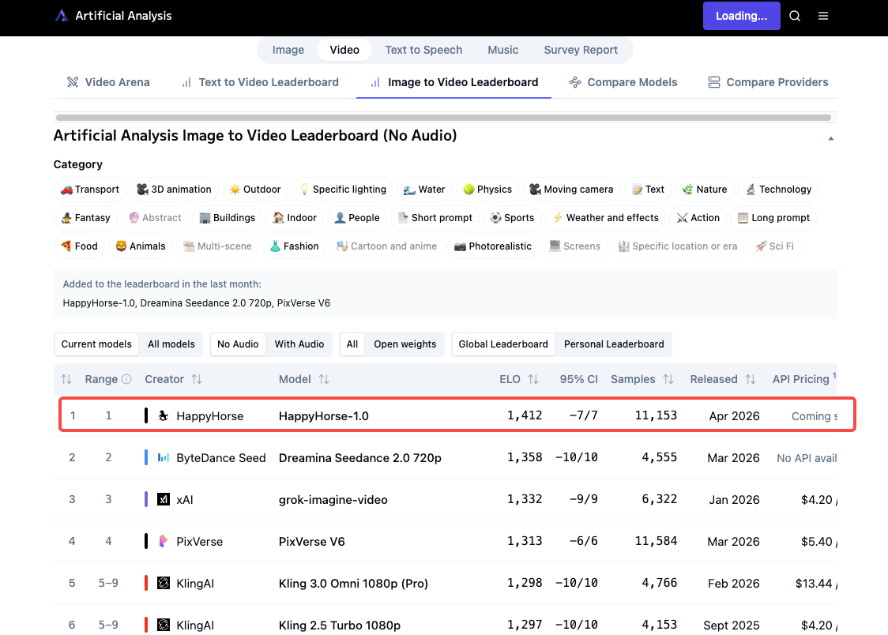Open the Survey Report tab
Viewport: 888px width, 635px height.
581,50
